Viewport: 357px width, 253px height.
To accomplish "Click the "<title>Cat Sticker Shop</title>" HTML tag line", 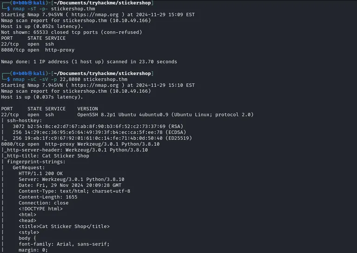I will click(64, 226).
